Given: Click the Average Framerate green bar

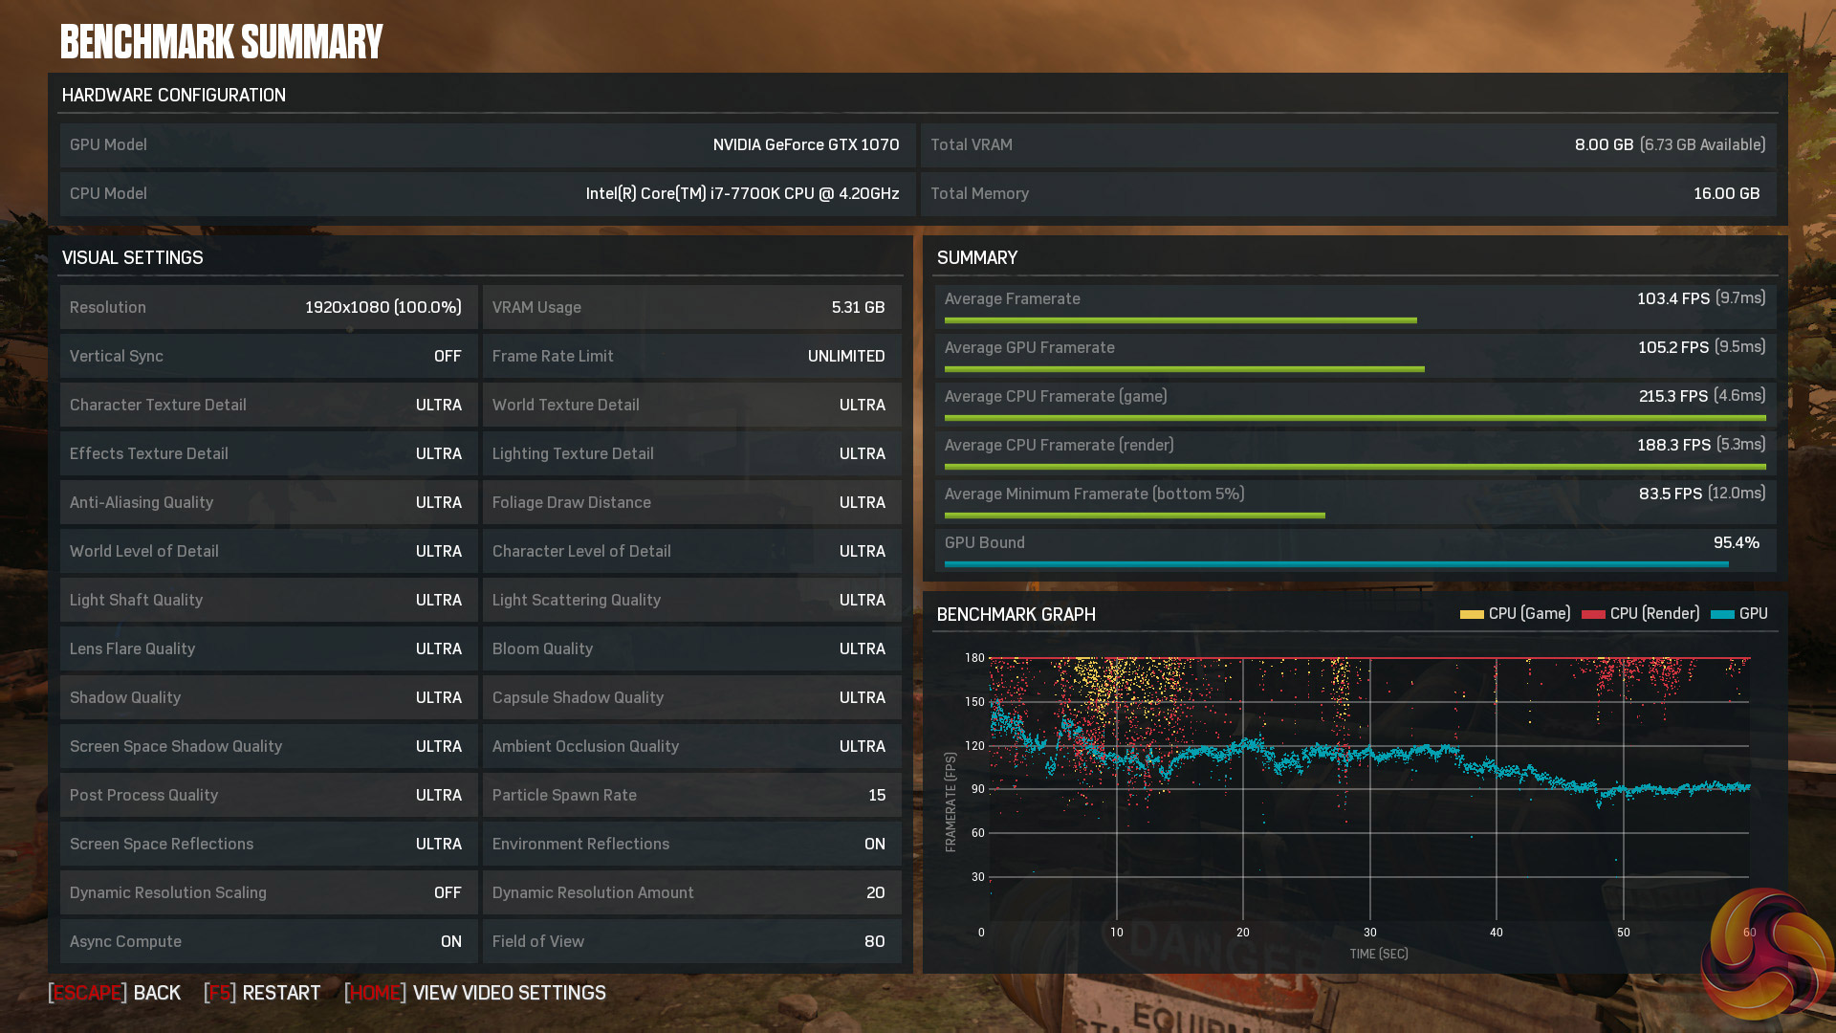Looking at the screenshot, I should point(1180,320).
